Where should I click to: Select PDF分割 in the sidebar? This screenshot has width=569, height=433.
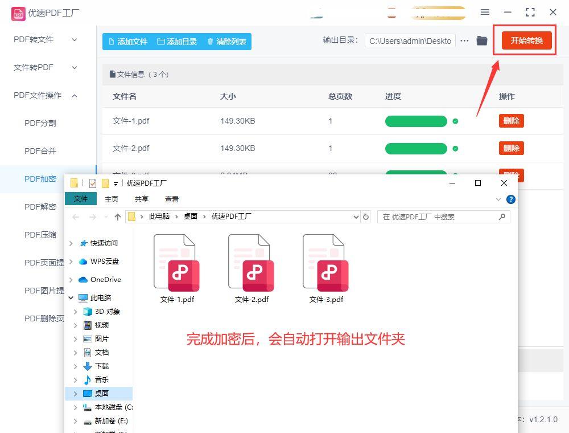click(40, 123)
